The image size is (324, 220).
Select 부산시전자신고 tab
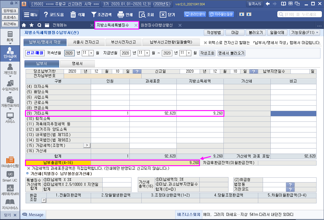click(123, 42)
